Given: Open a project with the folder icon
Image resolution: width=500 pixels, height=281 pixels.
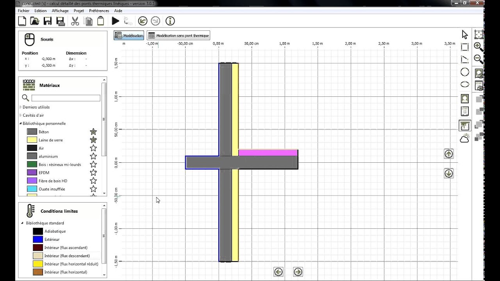Looking at the screenshot, I should (35, 21).
